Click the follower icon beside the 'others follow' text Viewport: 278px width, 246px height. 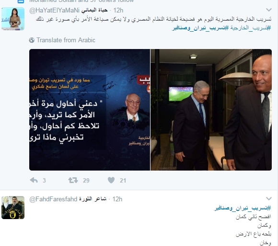21,1
